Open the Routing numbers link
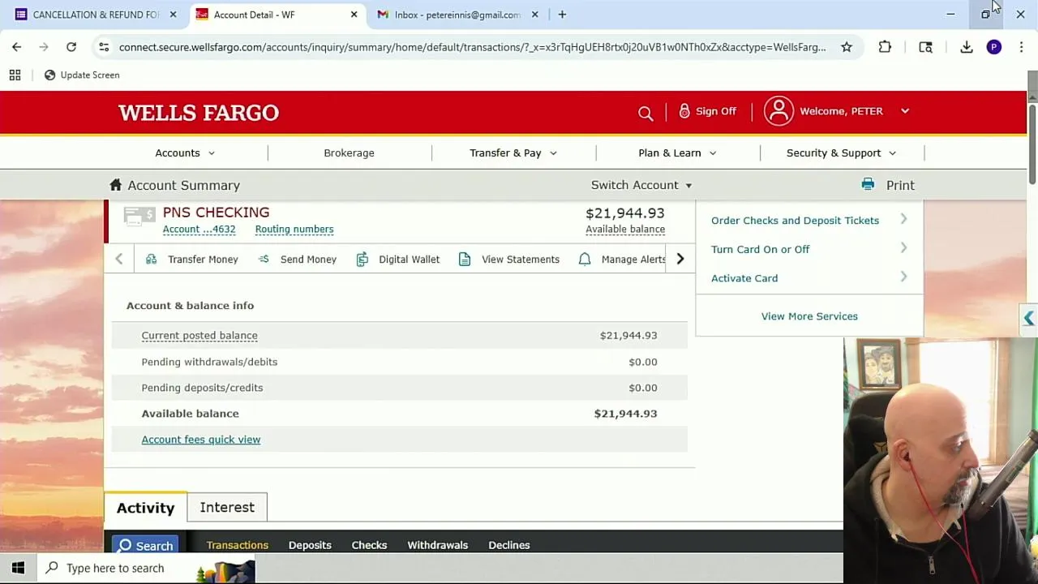1038x584 pixels. coord(294,229)
